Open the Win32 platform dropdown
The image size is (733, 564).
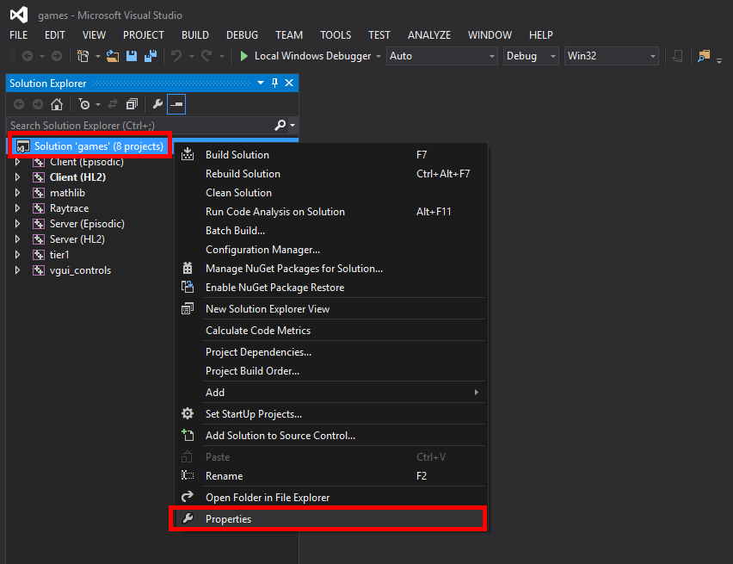coord(611,56)
